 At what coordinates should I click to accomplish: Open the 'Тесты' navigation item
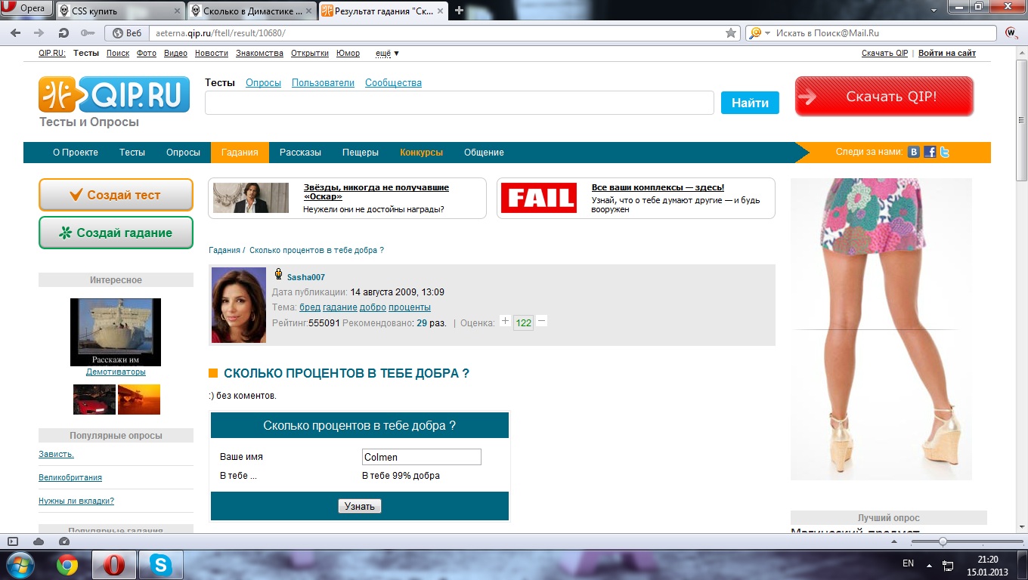(x=132, y=152)
